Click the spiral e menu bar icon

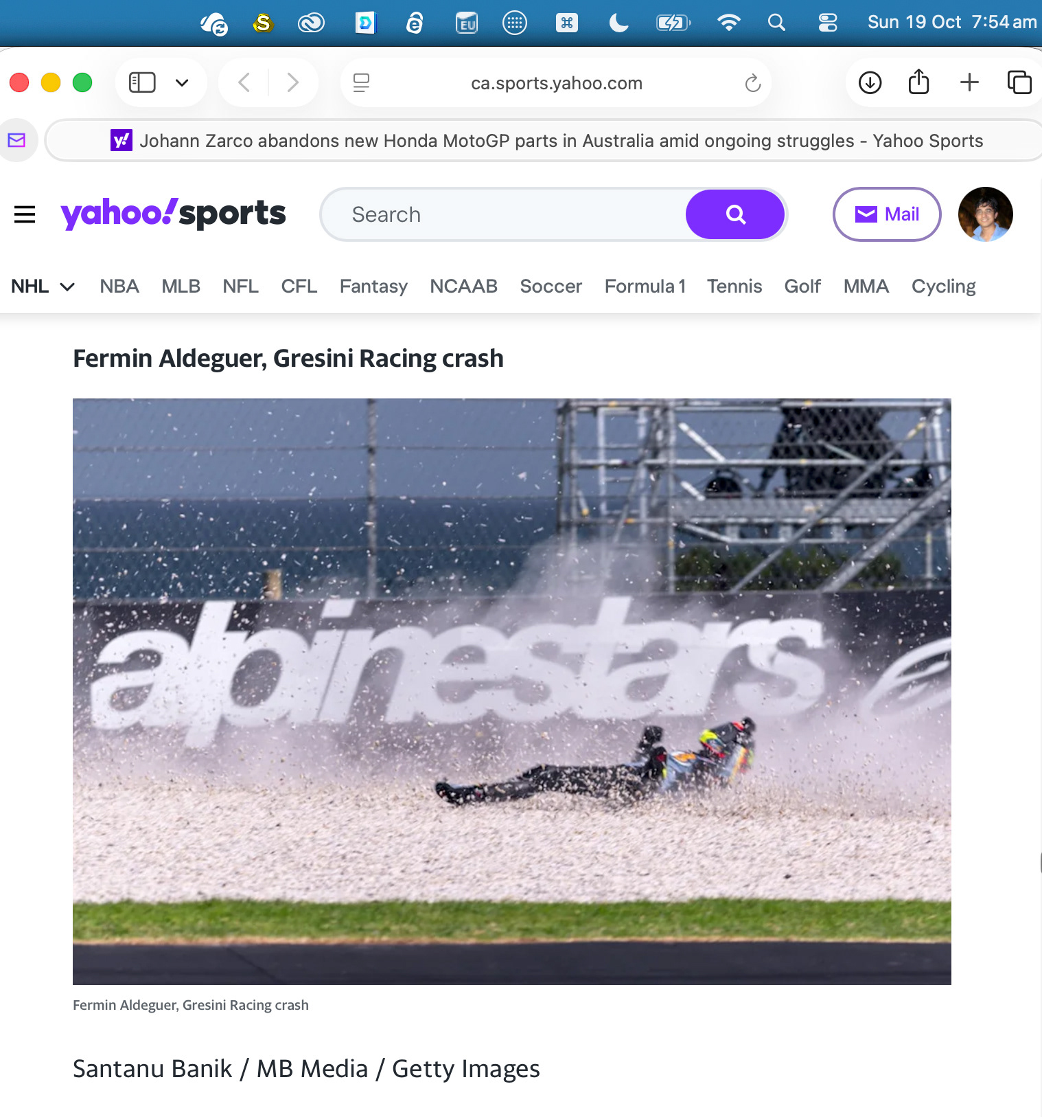coord(415,23)
